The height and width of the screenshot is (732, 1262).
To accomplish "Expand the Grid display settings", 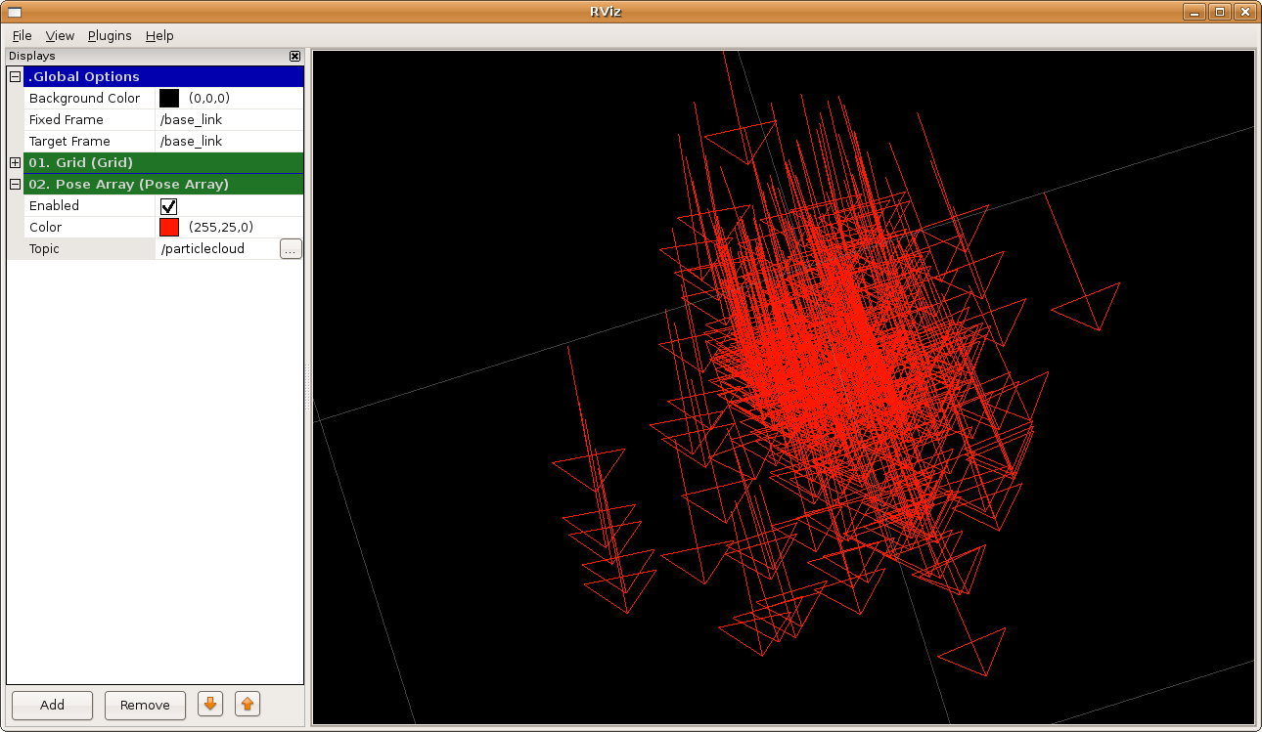I will [15, 162].
